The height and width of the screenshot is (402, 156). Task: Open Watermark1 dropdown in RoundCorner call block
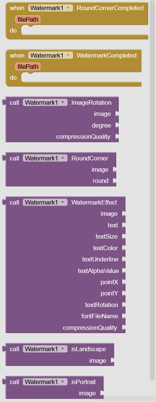coord(45,159)
